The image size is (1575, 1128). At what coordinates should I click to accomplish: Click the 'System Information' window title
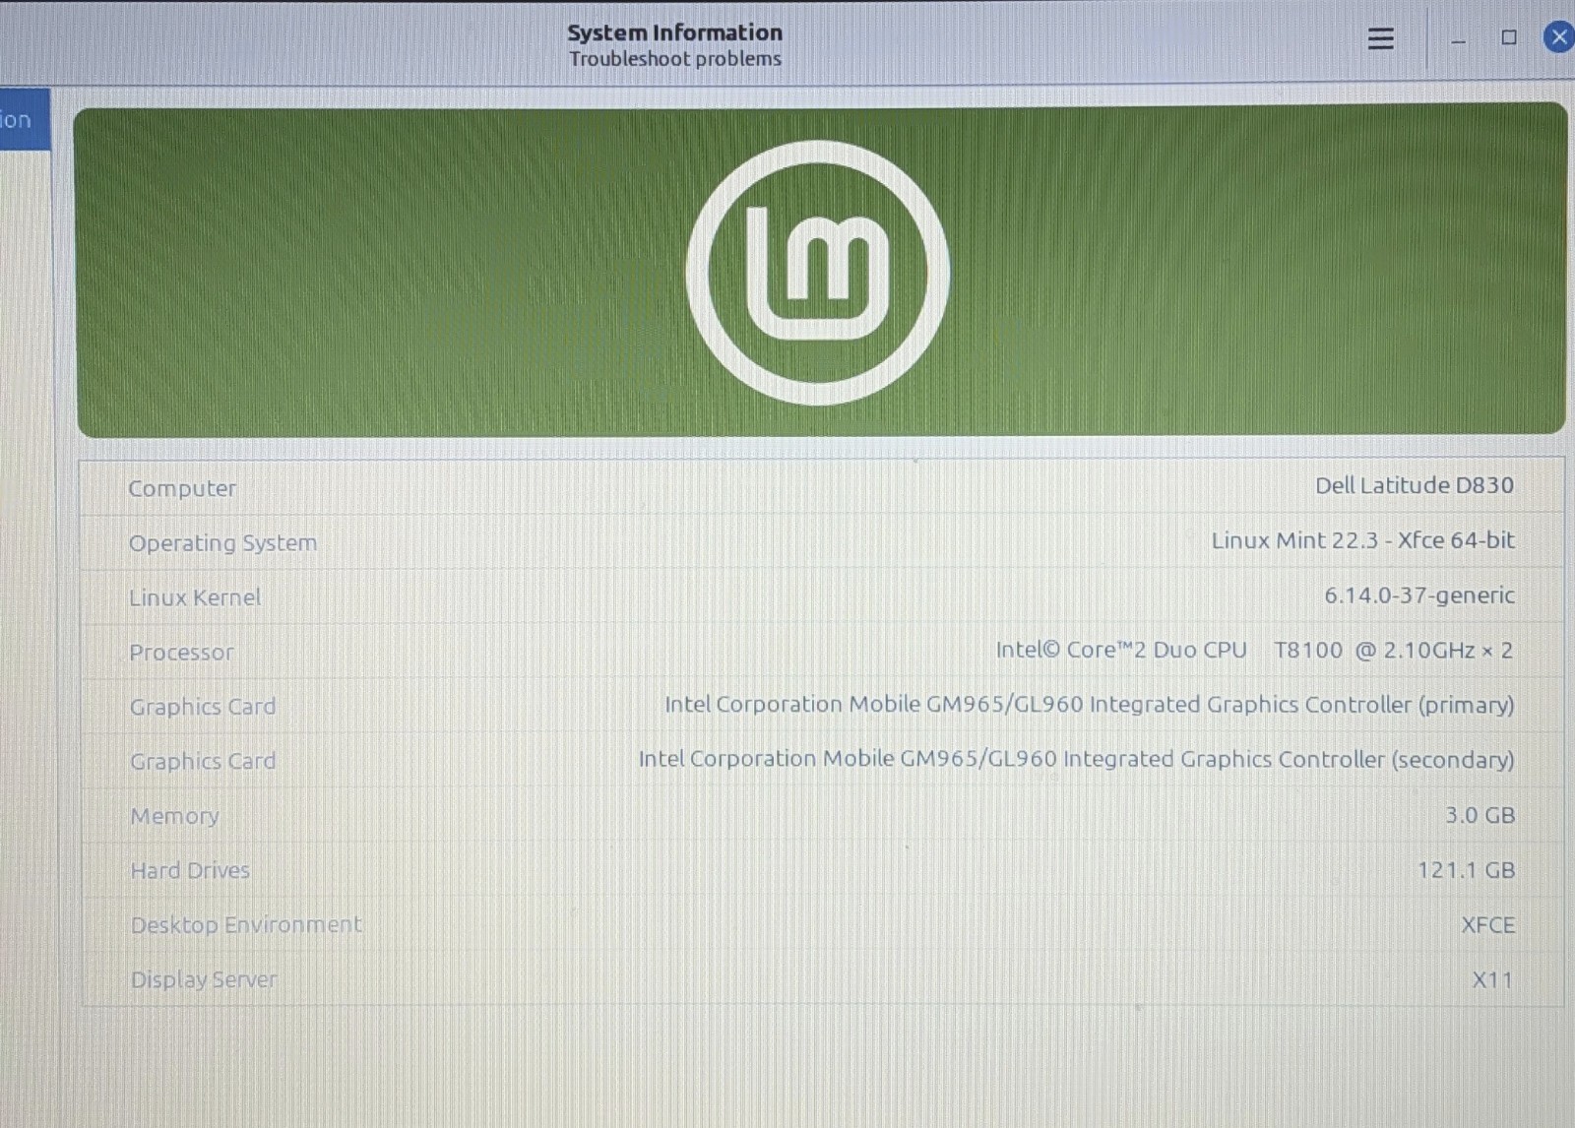click(x=674, y=32)
